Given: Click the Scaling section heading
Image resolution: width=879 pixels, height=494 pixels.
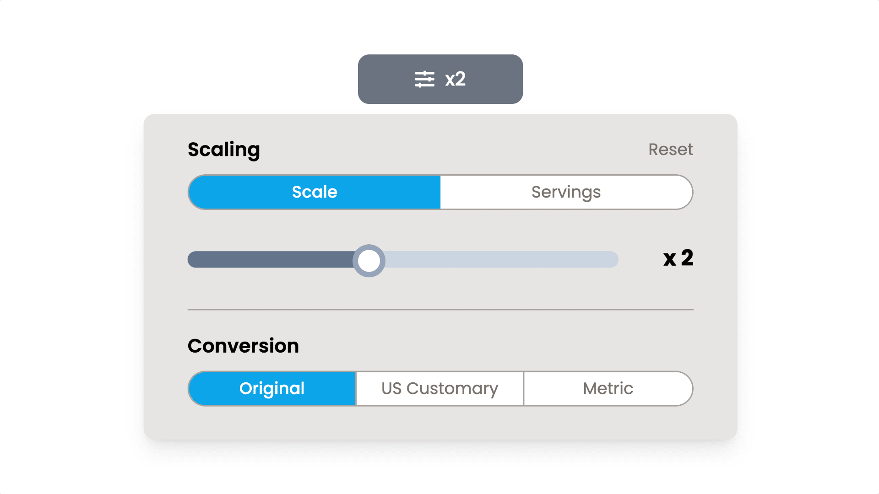Looking at the screenshot, I should point(224,150).
